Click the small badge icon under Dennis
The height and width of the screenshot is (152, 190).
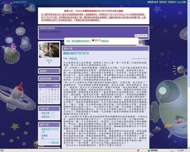pos(49,63)
